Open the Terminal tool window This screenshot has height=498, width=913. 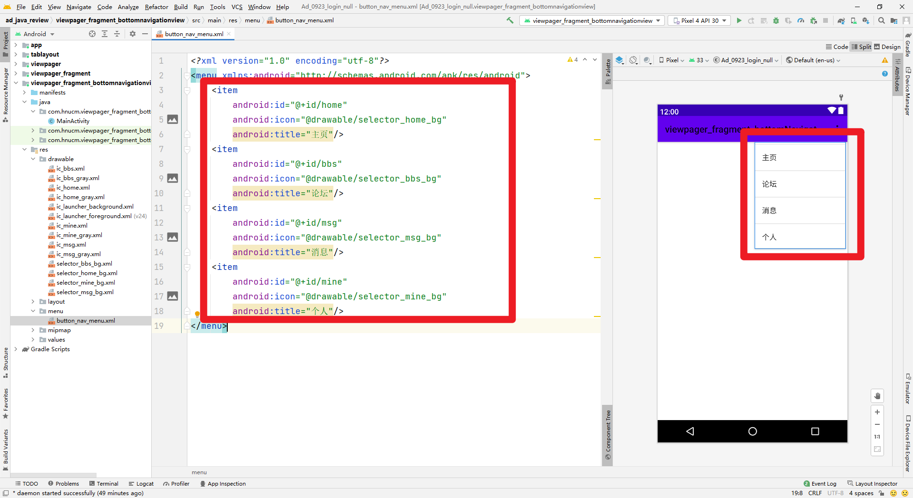[104, 484]
